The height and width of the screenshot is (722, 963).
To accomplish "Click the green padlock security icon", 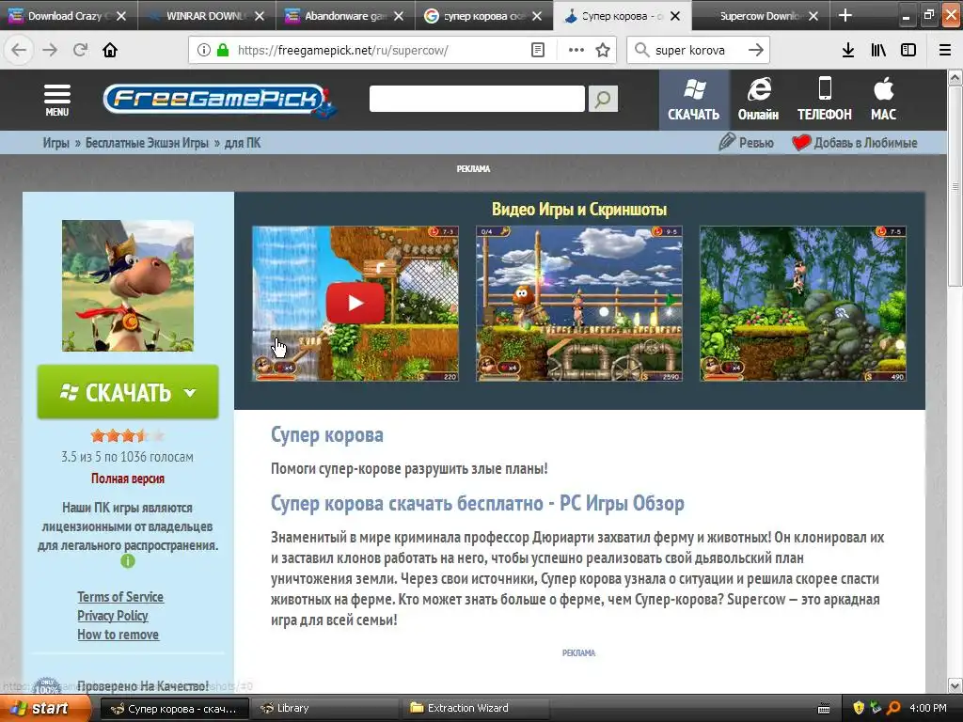I will pos(223,50).
